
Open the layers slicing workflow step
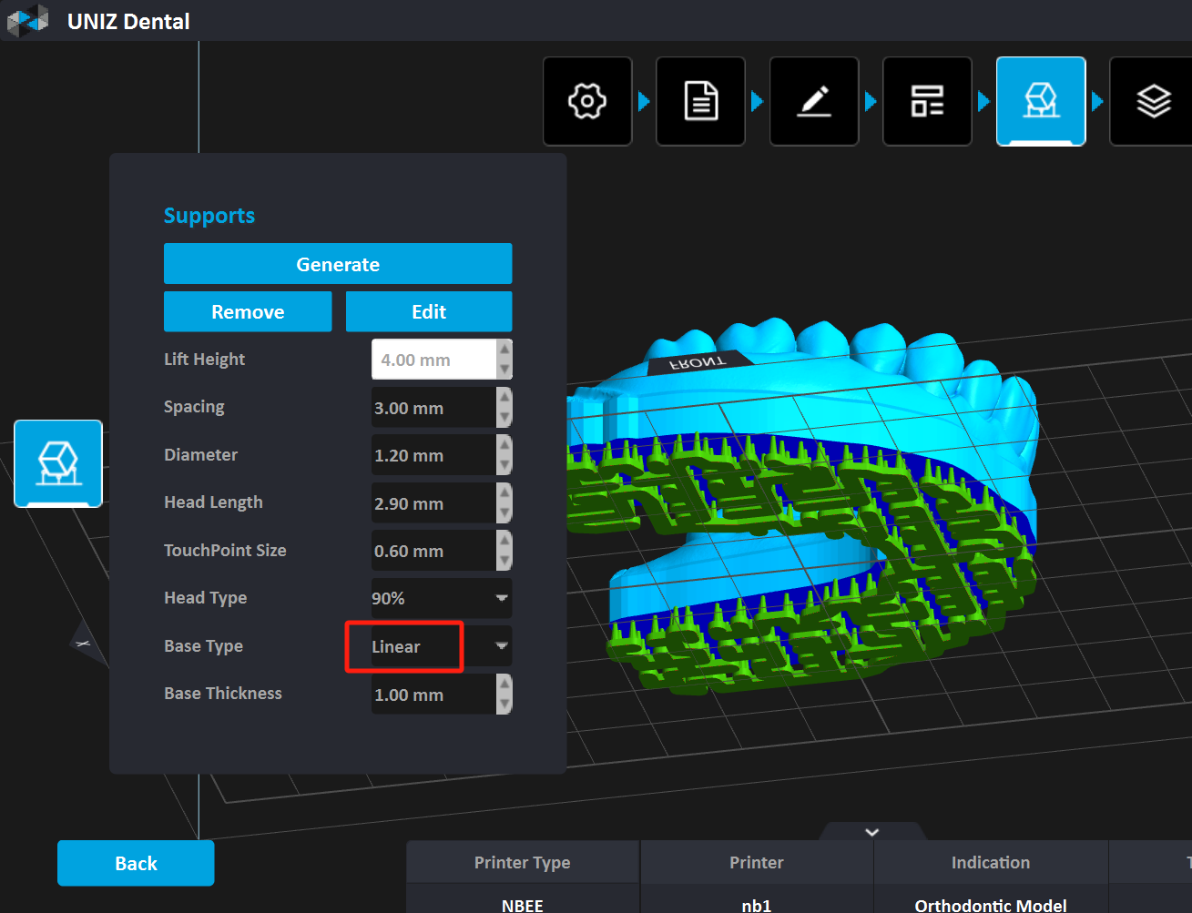coord(1152,101)
